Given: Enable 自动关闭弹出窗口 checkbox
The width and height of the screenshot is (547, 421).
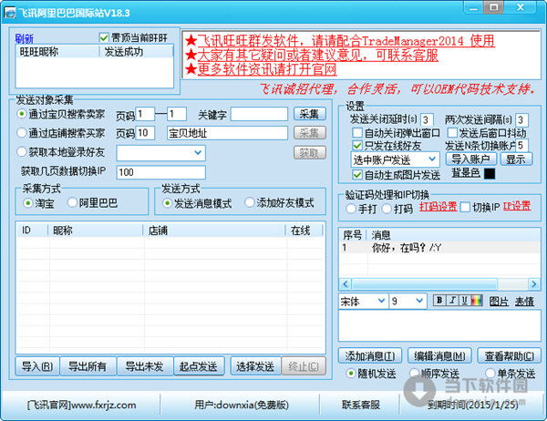Looking at the screenshot, I should point(357,133).
